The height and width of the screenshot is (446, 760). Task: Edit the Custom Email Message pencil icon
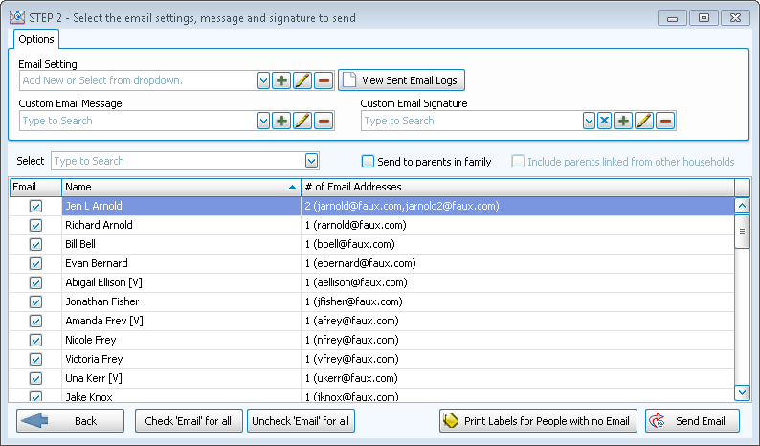tap(302, 121)
